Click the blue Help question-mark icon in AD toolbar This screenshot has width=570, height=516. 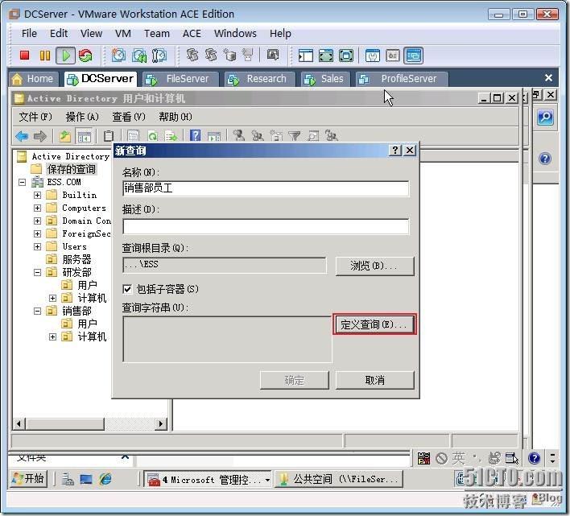click(x=195, y=136)
